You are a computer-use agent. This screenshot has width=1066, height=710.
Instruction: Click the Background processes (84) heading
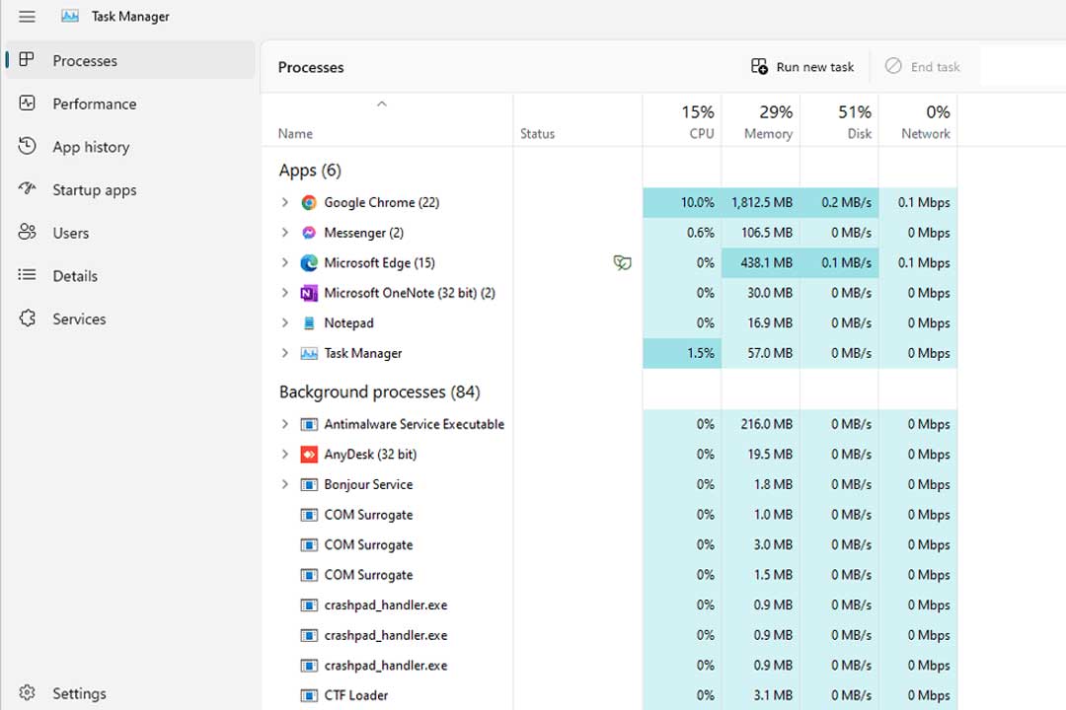coord(379,392)
